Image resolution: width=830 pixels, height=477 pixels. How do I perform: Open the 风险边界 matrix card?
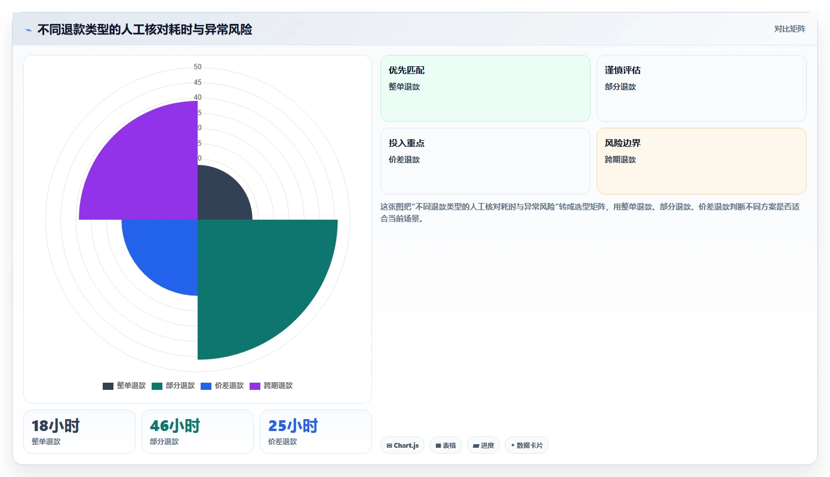click(701, 161)
